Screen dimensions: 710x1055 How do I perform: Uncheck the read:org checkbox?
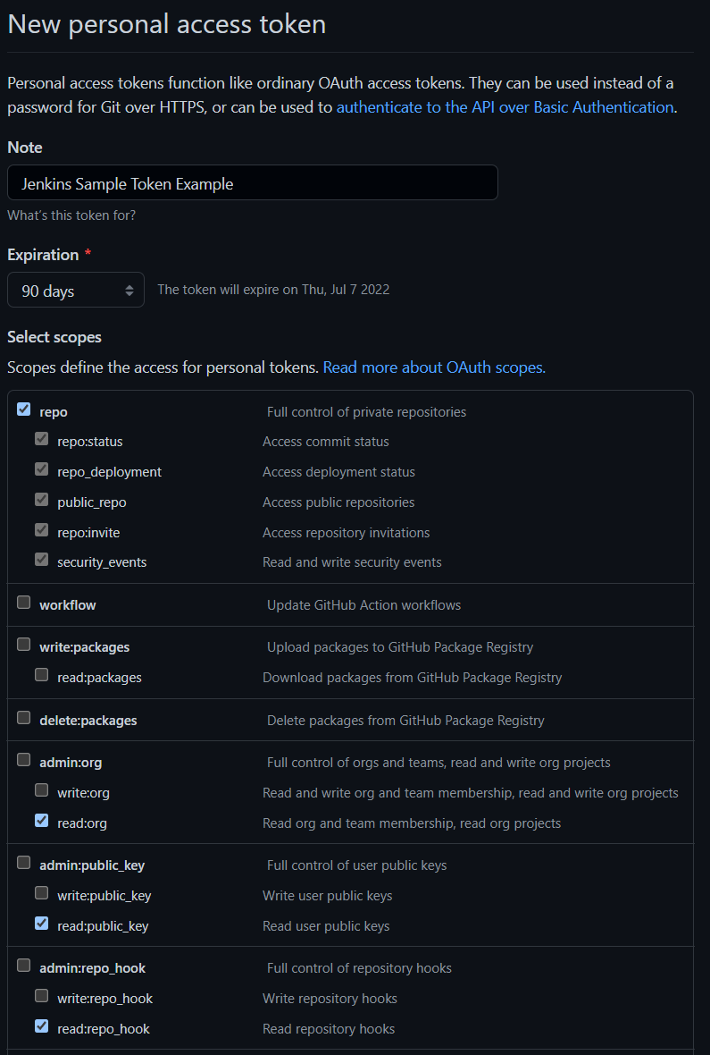click(42, 820)
